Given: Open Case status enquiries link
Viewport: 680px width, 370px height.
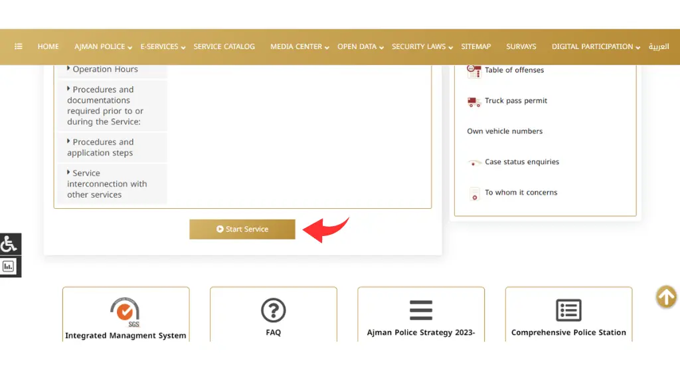Looking at the screenshot, I should [522, 162].
